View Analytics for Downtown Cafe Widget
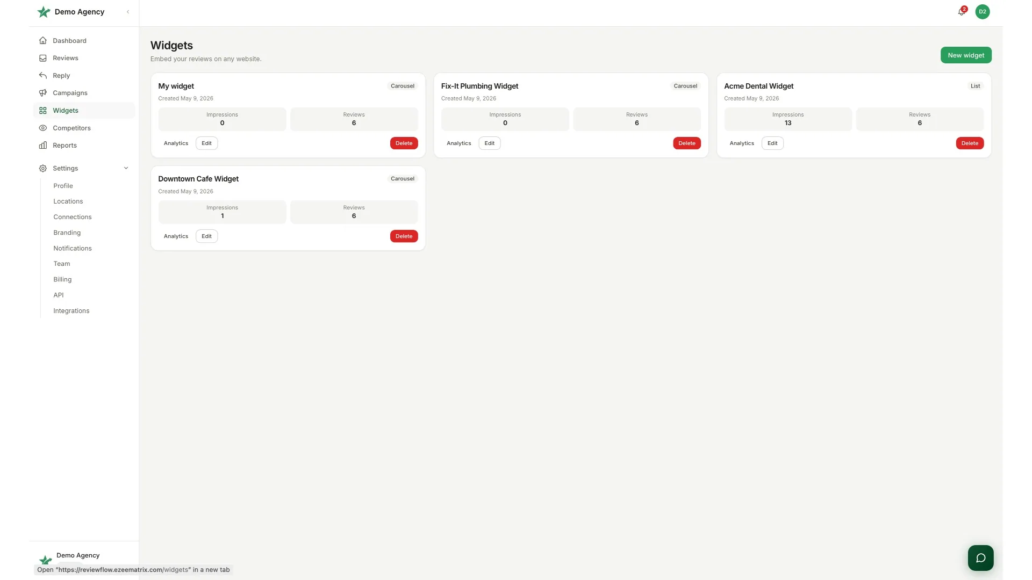1032x580 pixels. pos(176,236)
